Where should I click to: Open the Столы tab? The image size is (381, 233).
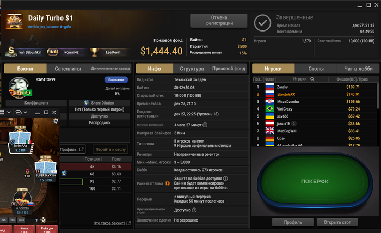click(x=316, y=69)
